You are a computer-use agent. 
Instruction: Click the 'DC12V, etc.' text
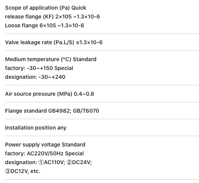coord(25,171)
